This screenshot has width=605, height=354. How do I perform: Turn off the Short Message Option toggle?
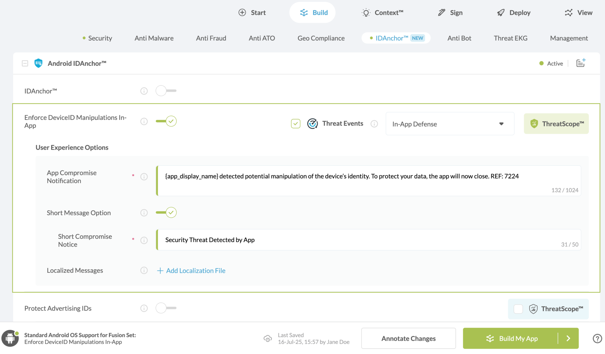[x=166, y=212]
